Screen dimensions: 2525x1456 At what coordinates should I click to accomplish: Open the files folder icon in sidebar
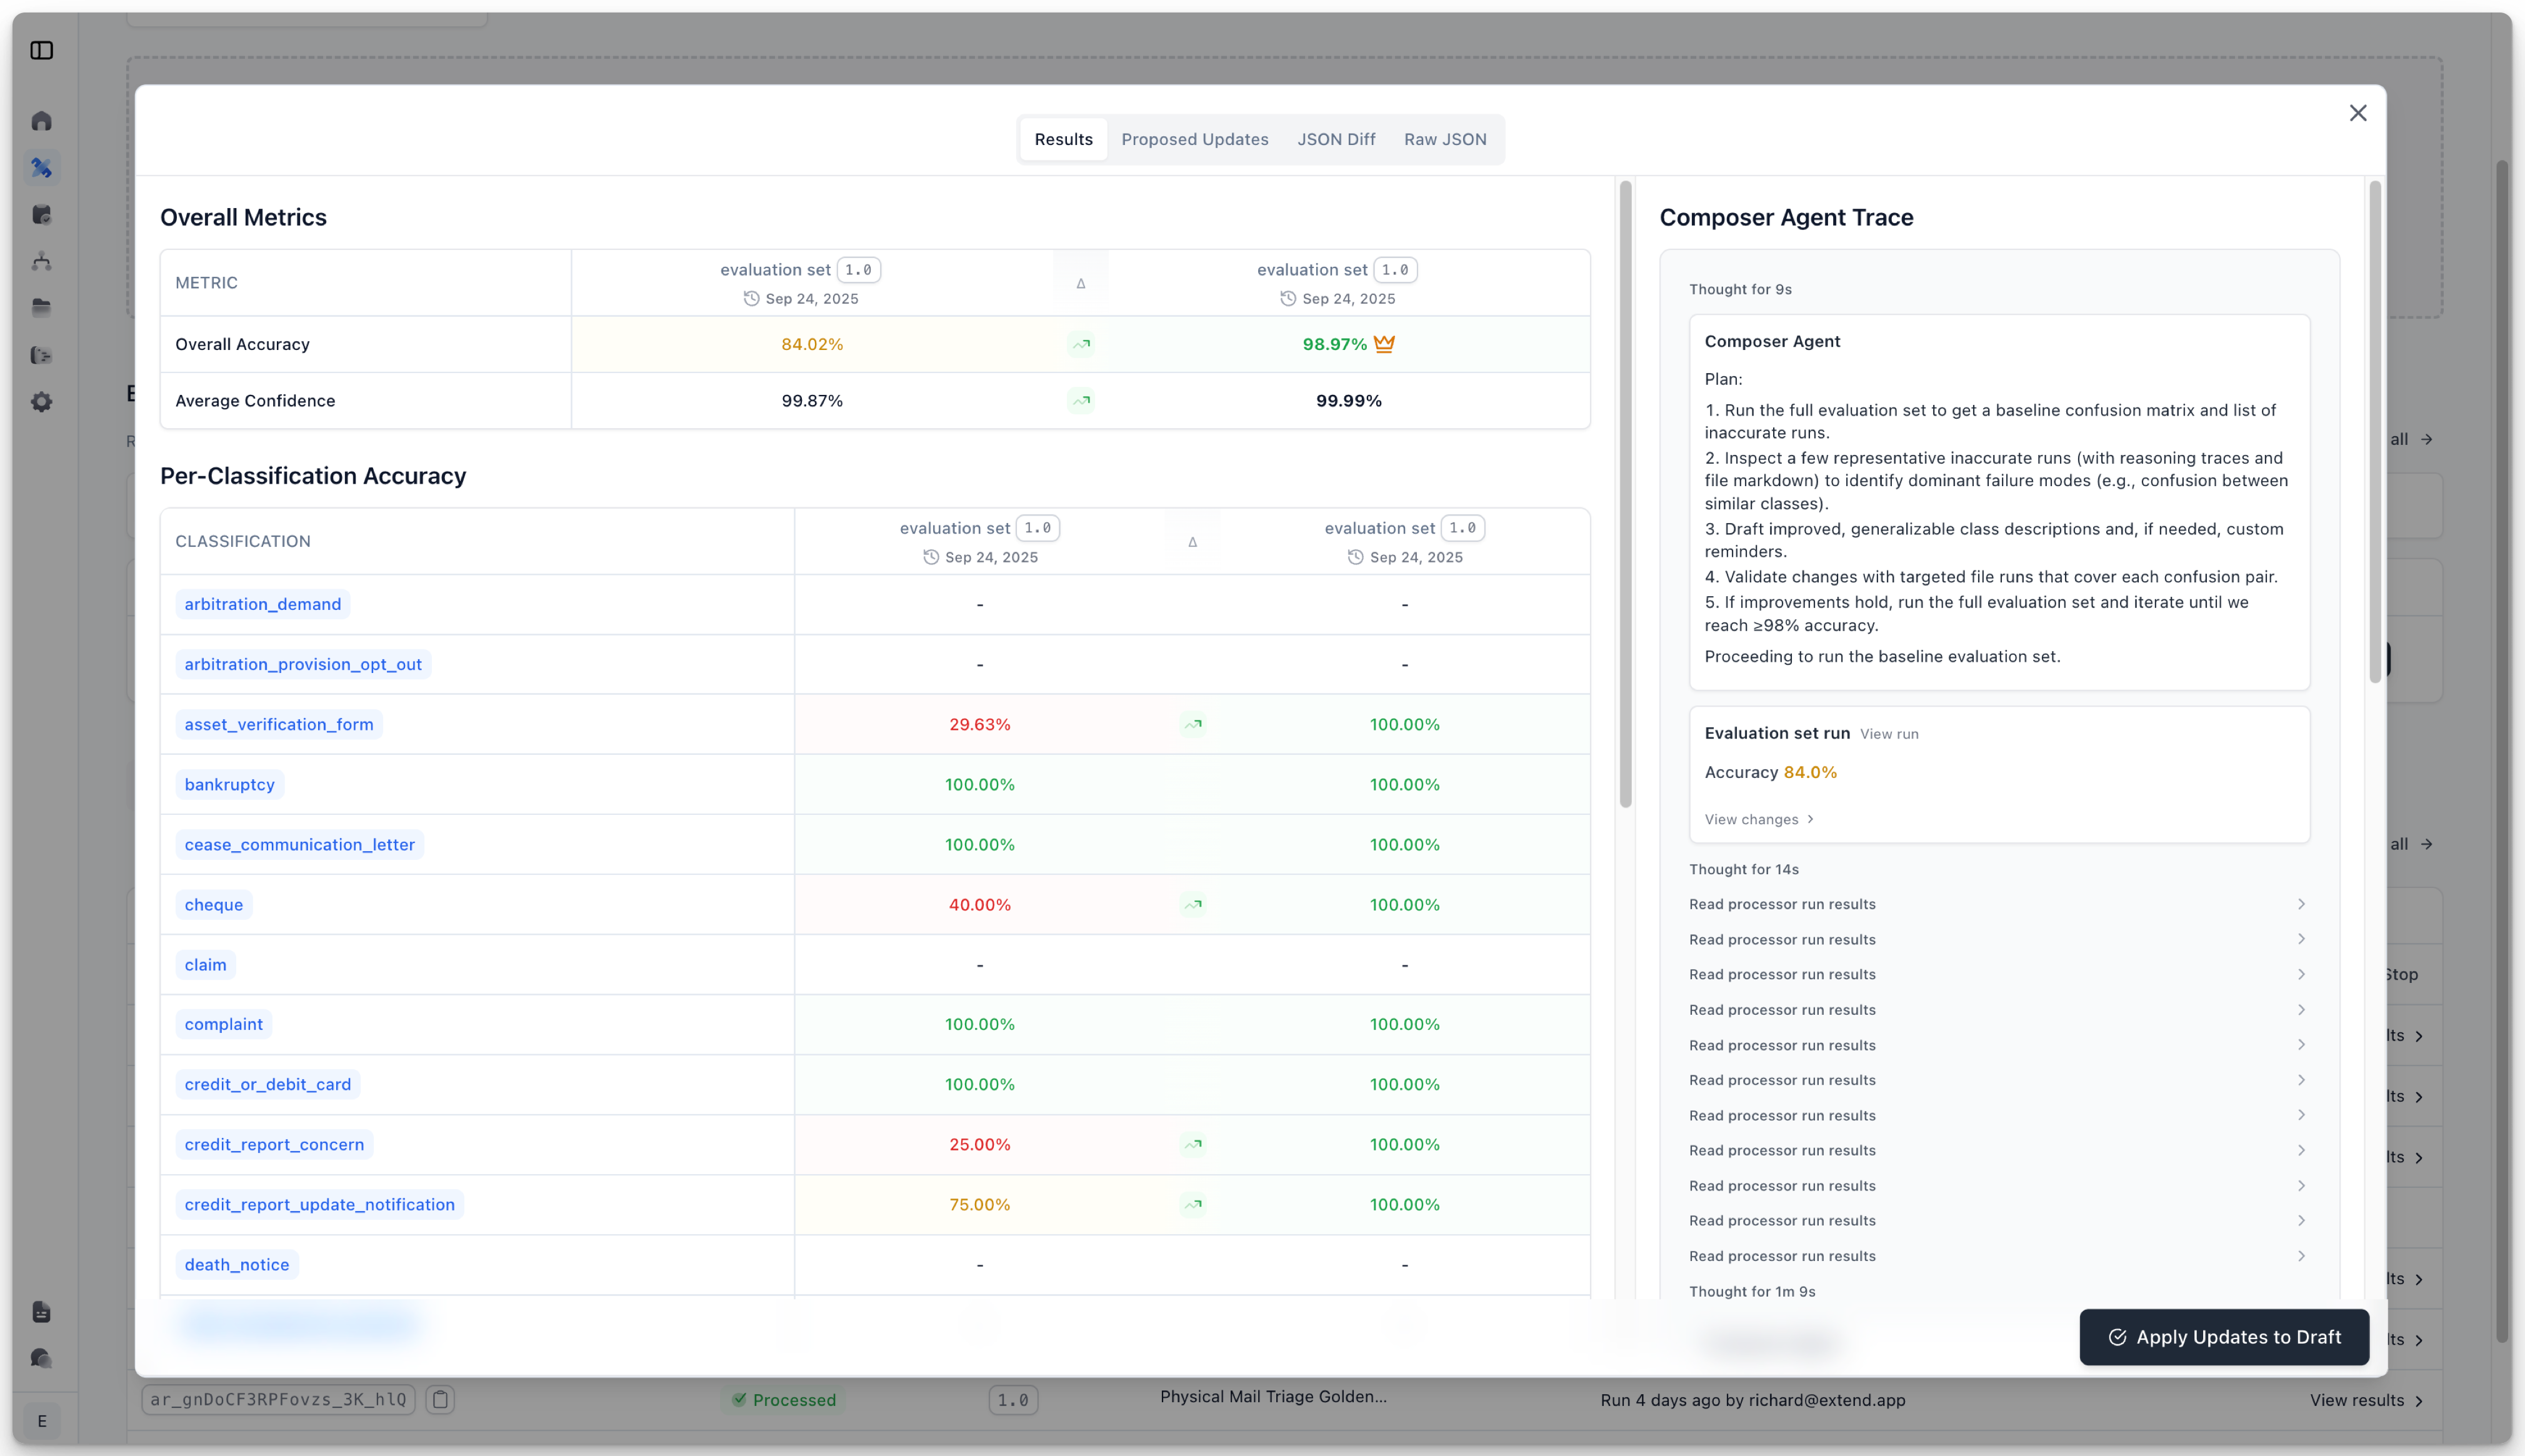(42, 308)
